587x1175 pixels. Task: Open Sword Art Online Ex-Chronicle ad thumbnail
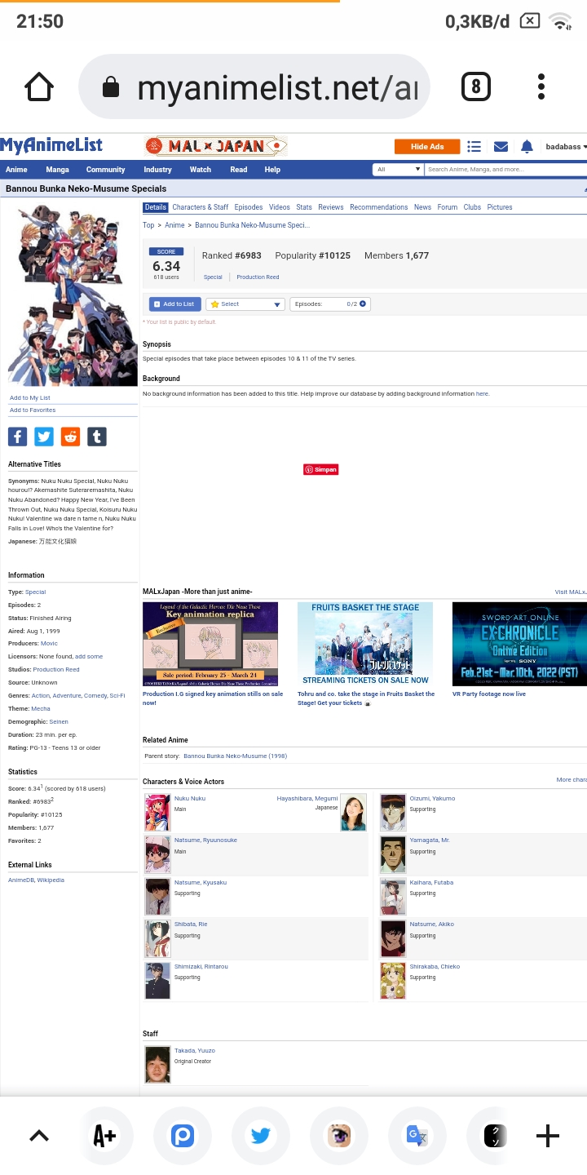(519, 644)
